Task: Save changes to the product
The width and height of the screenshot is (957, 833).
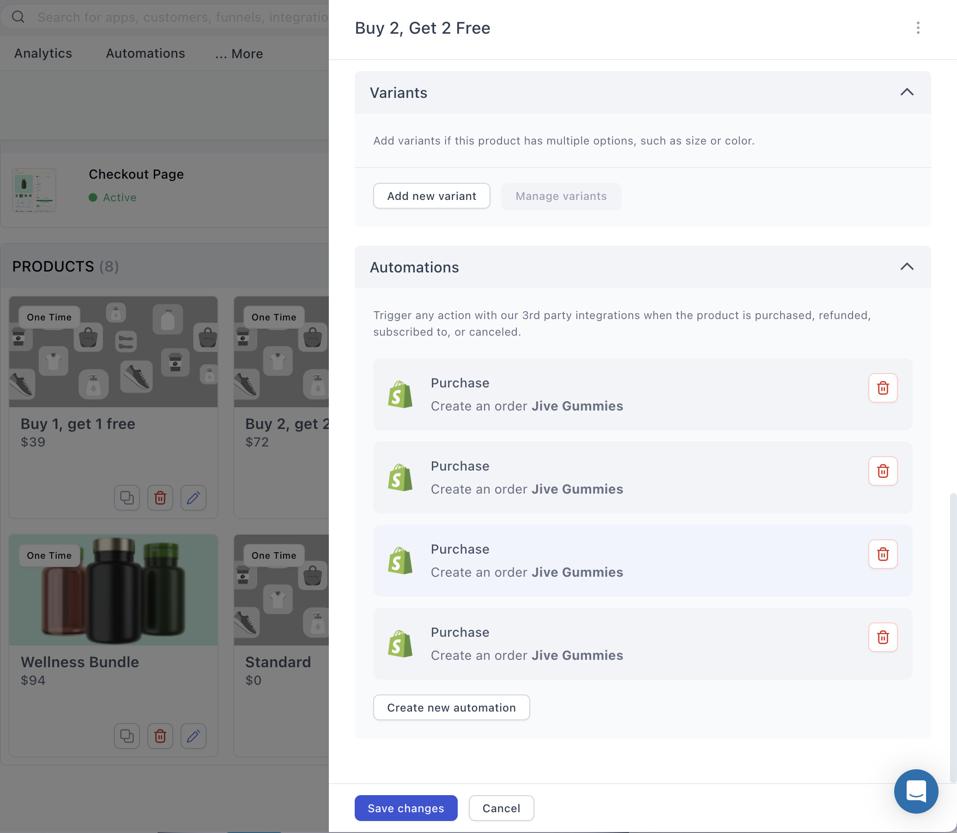Action: pyautogui.click(x=406, y=808)
